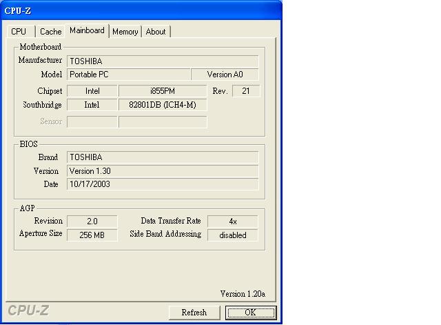Click the BIOS group label
This screenshot has height=325, width=441.
pos(28,144)
